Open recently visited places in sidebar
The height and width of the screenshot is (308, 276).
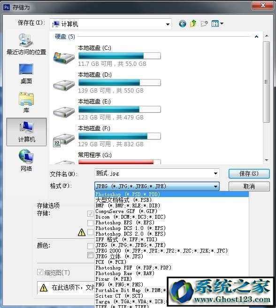26,44
